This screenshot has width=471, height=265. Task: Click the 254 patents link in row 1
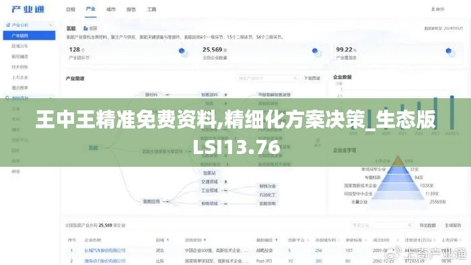point(318,250)
